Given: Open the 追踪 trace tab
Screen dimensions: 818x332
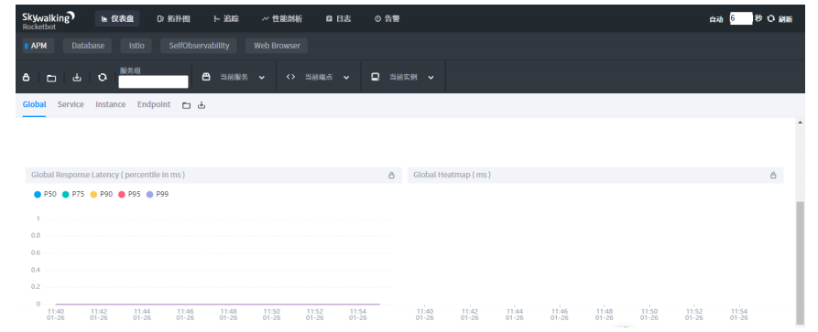Looking at the screenshot, I should [226, 19].
